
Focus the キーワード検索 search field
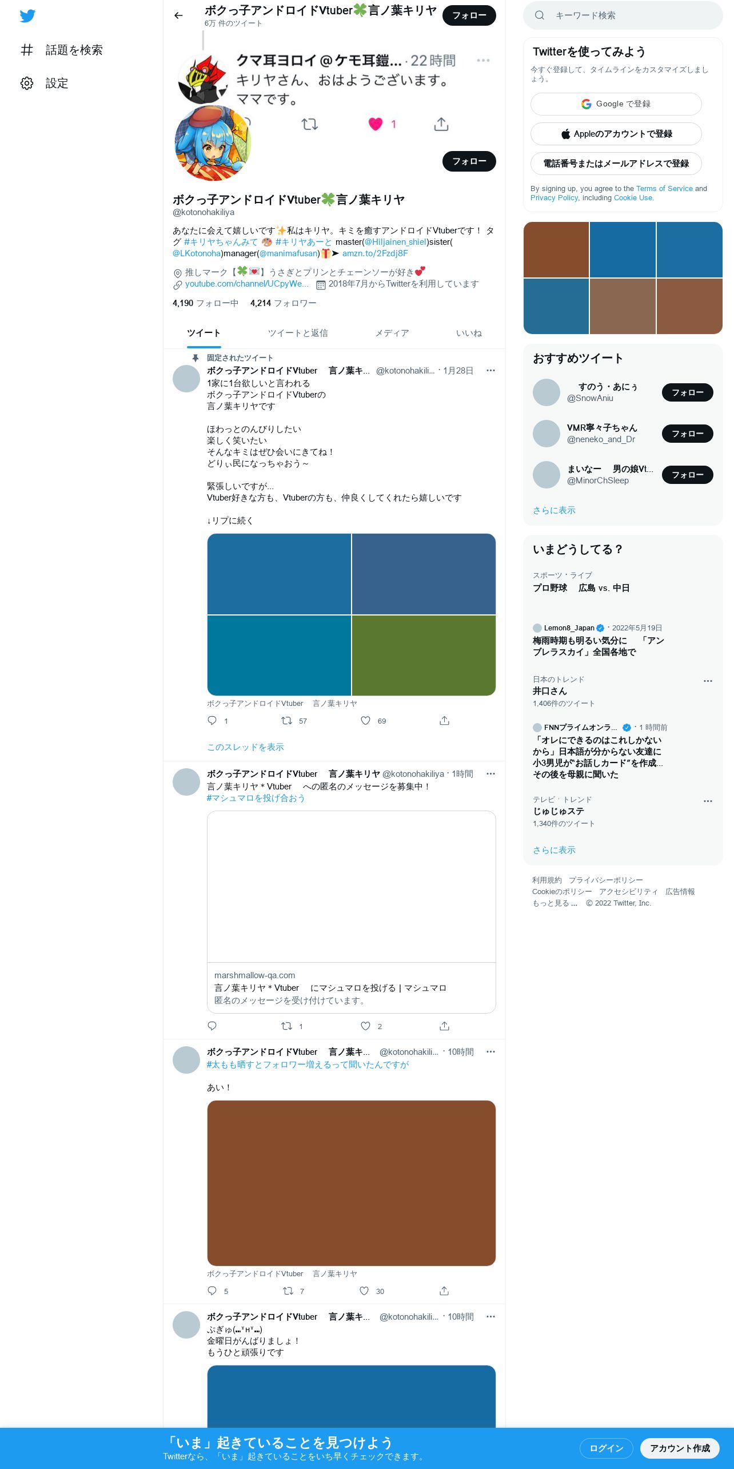tap(623, 15)
